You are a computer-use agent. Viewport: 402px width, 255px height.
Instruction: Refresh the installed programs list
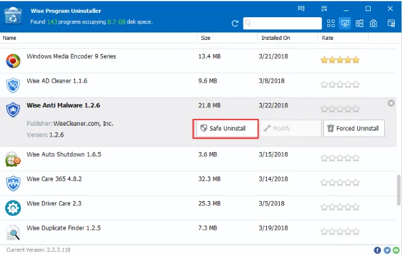coord(235,23)
